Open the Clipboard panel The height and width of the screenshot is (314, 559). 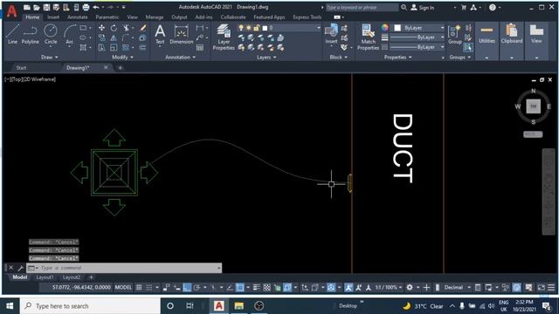click(512, 41)
